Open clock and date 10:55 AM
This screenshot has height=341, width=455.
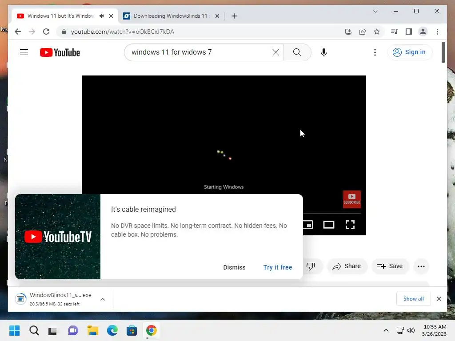pos(434,330)
